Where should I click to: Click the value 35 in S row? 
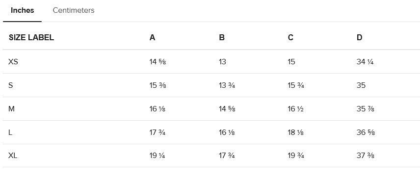point(361,85)
